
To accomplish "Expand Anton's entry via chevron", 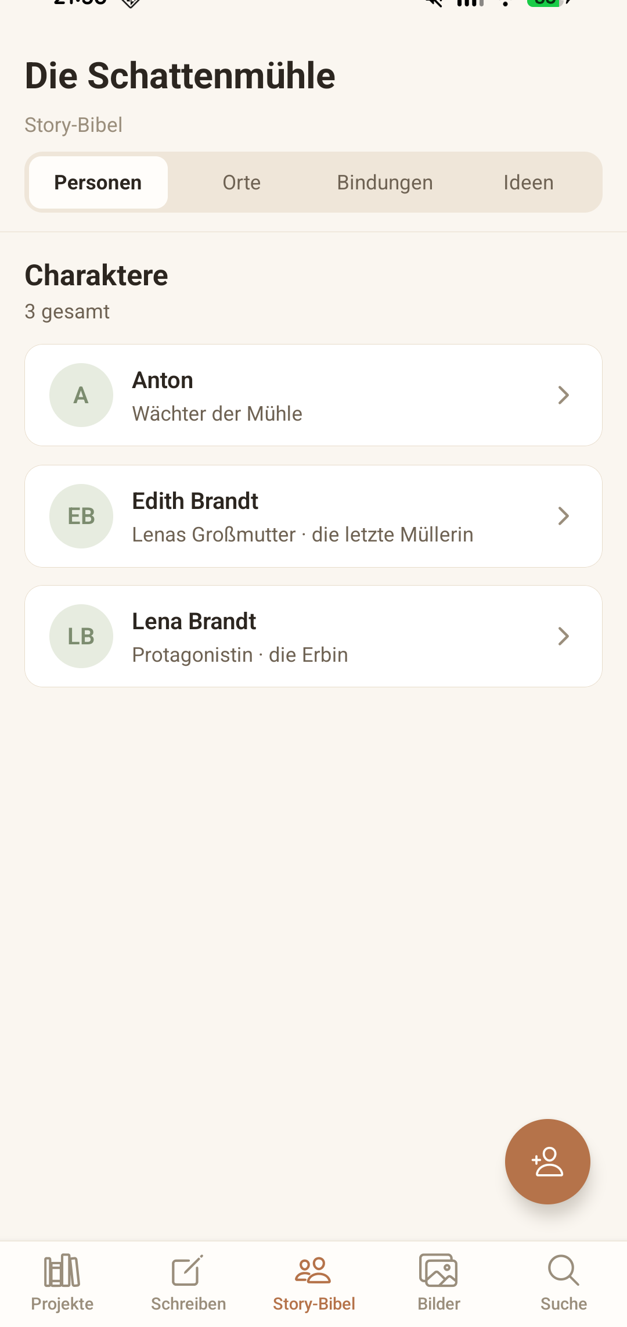I will click(563, 395).
